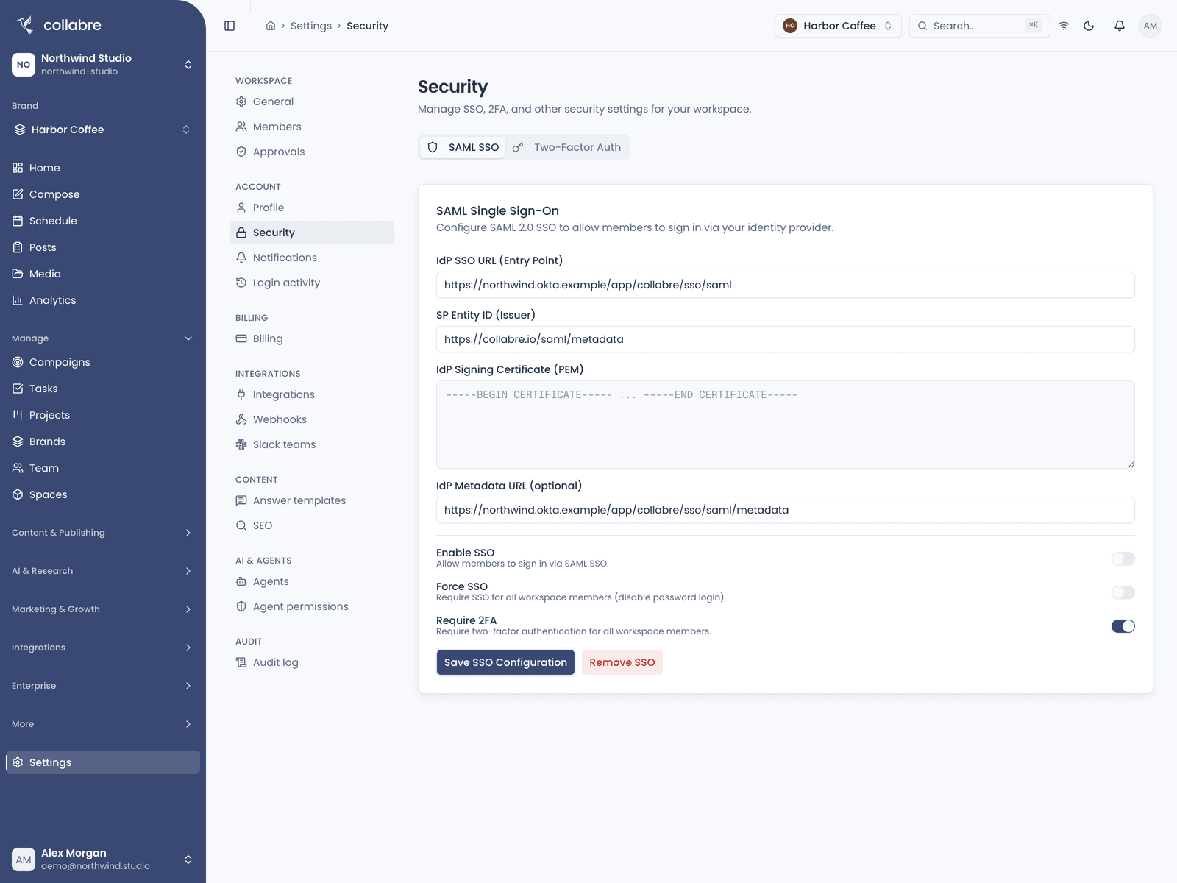This screenshot has height=883, width=1177.
Task: Open Agents settings
Action: coord(312,581)
